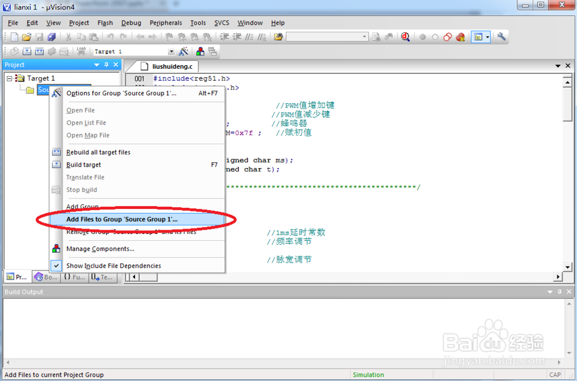Disable all breakpoints with double circle icon
577x381 pixels.
click(448, 37)
